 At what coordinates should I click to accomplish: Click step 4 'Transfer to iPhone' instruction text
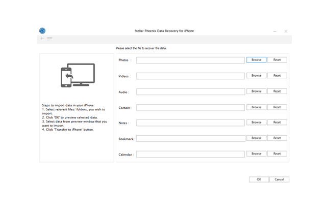pyautogui.click(x=68, y=130)
